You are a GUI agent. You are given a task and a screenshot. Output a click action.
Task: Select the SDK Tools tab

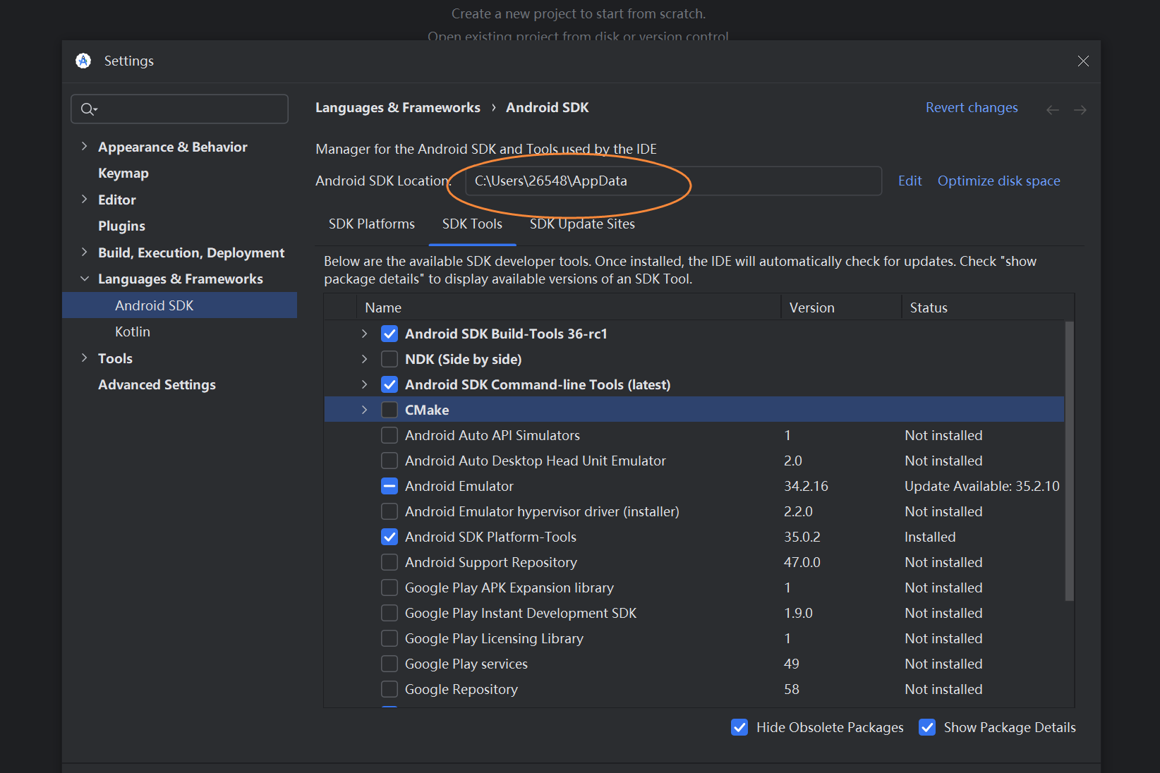click(472, 224)
